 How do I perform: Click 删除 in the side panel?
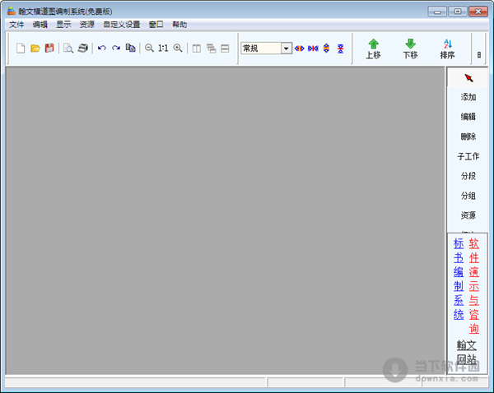point(468,136)
